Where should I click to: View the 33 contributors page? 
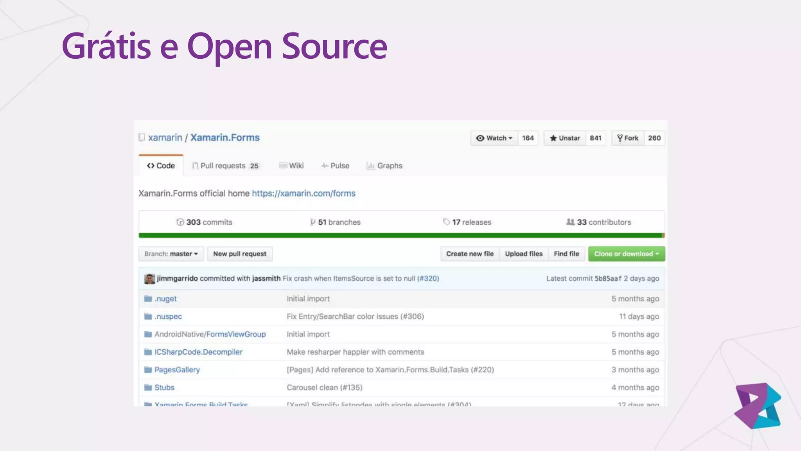598,222
